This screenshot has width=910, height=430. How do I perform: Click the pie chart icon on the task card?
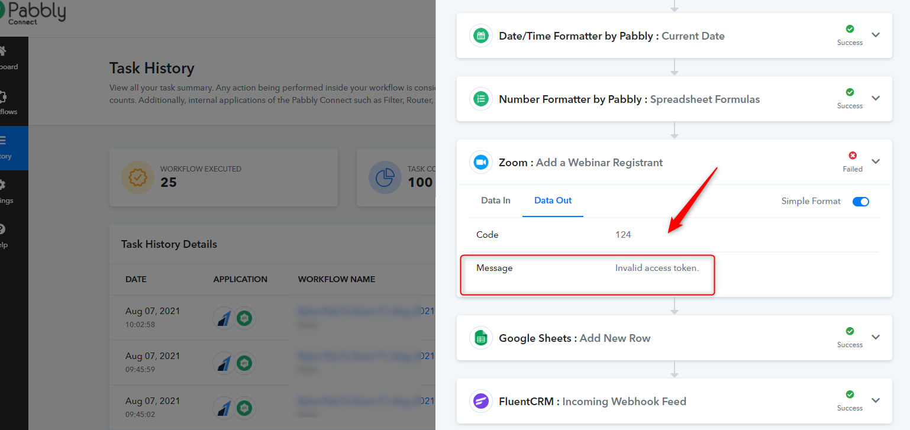(x=385, y=177)
